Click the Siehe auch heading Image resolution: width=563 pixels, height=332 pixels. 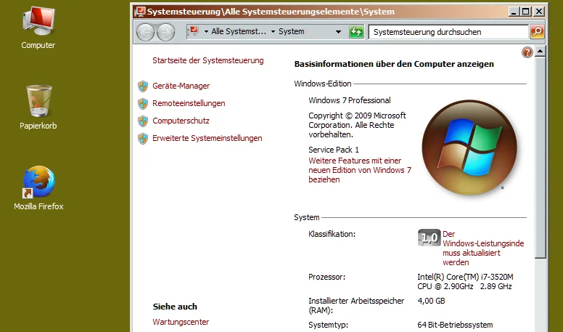click(x=175, y=307)
